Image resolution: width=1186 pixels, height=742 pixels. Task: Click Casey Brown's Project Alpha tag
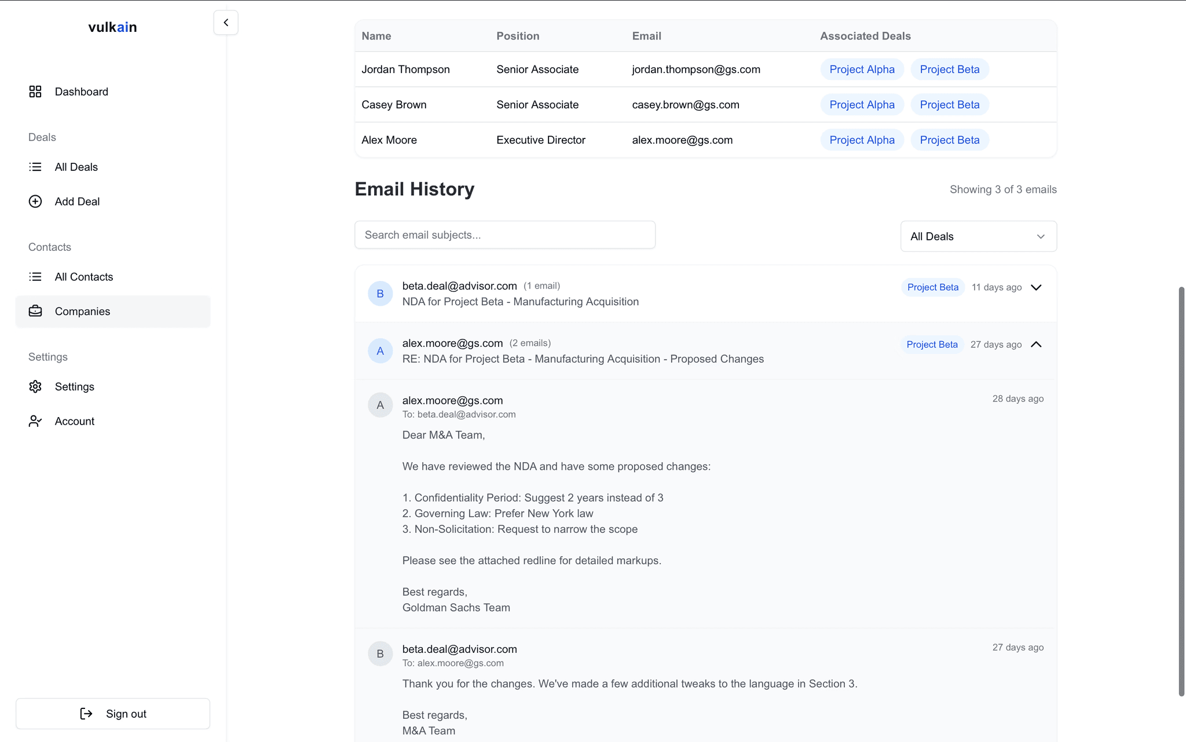(x=862, y=105)
